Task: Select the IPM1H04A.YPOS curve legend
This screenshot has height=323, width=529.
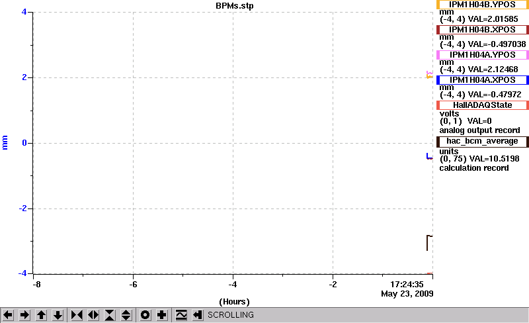Action: click(x=483, y=55)
